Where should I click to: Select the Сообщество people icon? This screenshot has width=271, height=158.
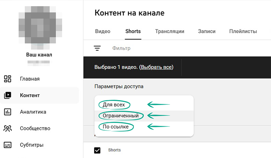(x=8, y=128)
